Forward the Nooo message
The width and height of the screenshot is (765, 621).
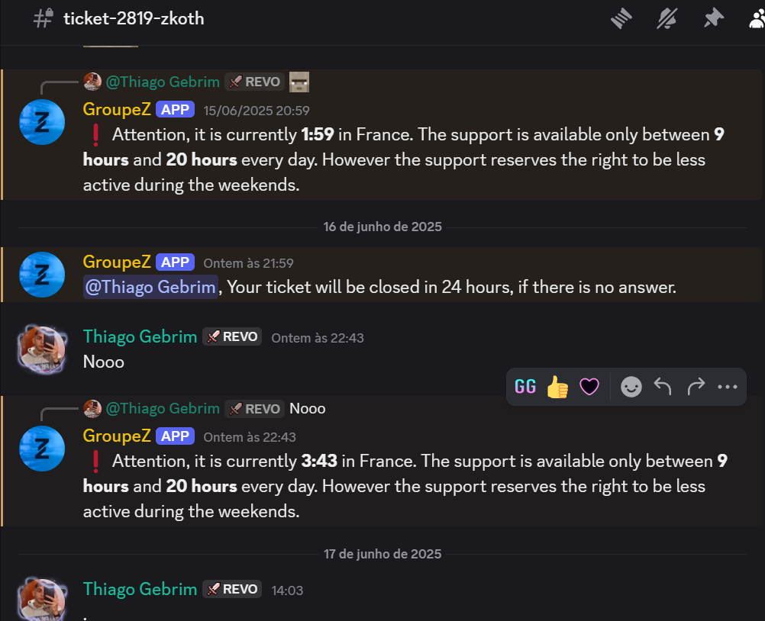point(696,387)
